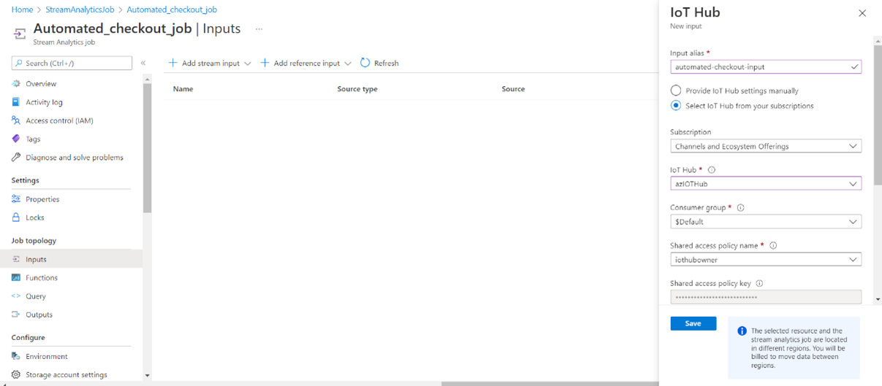Click the Overview icon in the sidebar

(x=16, y=84)
